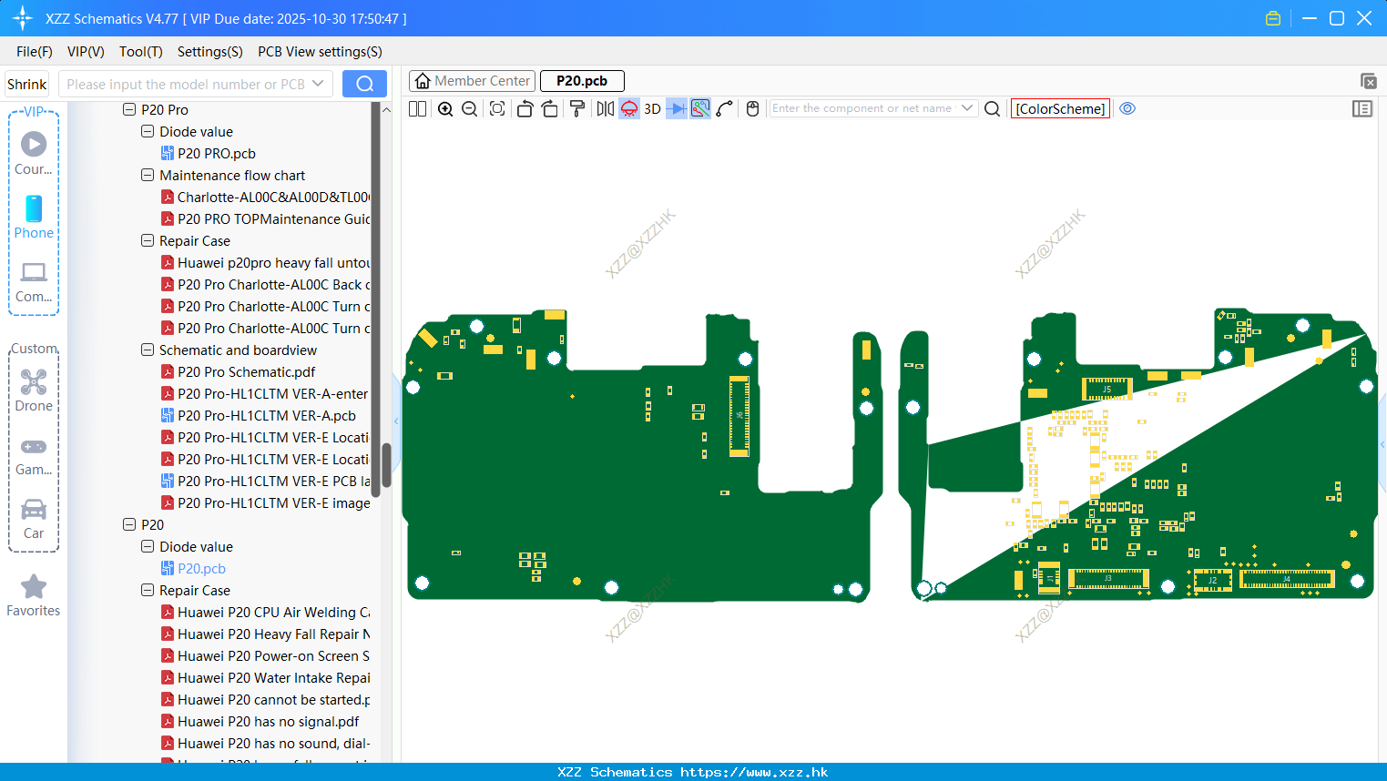This screenshot has height=781, width=1387.
Task: Click the mouse settings icon
Action: pos(752,108)
